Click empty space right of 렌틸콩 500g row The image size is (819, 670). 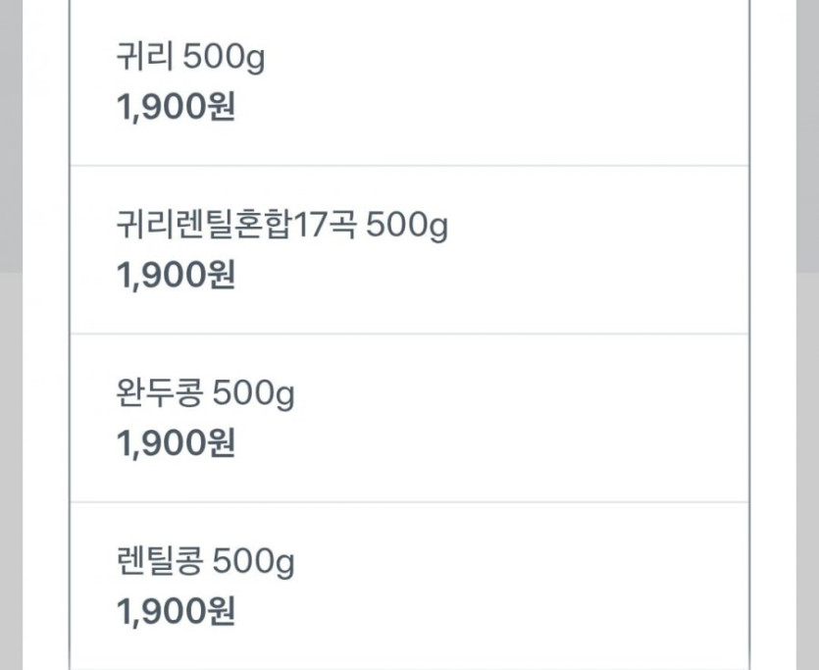(589, 587)
